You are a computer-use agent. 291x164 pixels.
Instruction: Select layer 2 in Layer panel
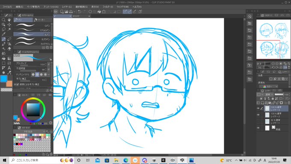pos(276,115)
